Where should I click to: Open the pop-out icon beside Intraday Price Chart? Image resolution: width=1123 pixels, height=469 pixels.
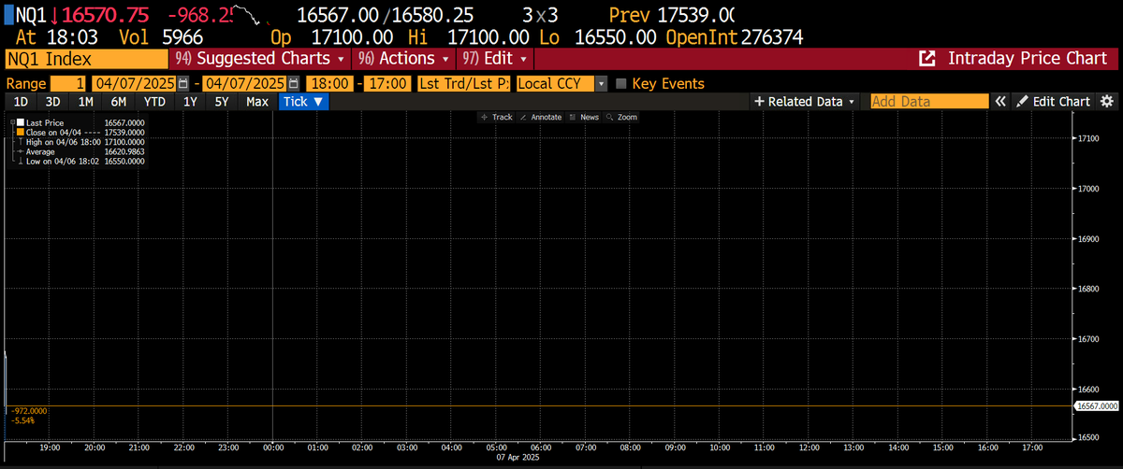point(927,58)
